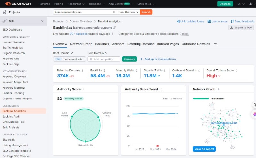The height and width of the screenshot is (158, 256).
Task: Open Backlink Audit in sidebar
Action: [x=12, y=116]
